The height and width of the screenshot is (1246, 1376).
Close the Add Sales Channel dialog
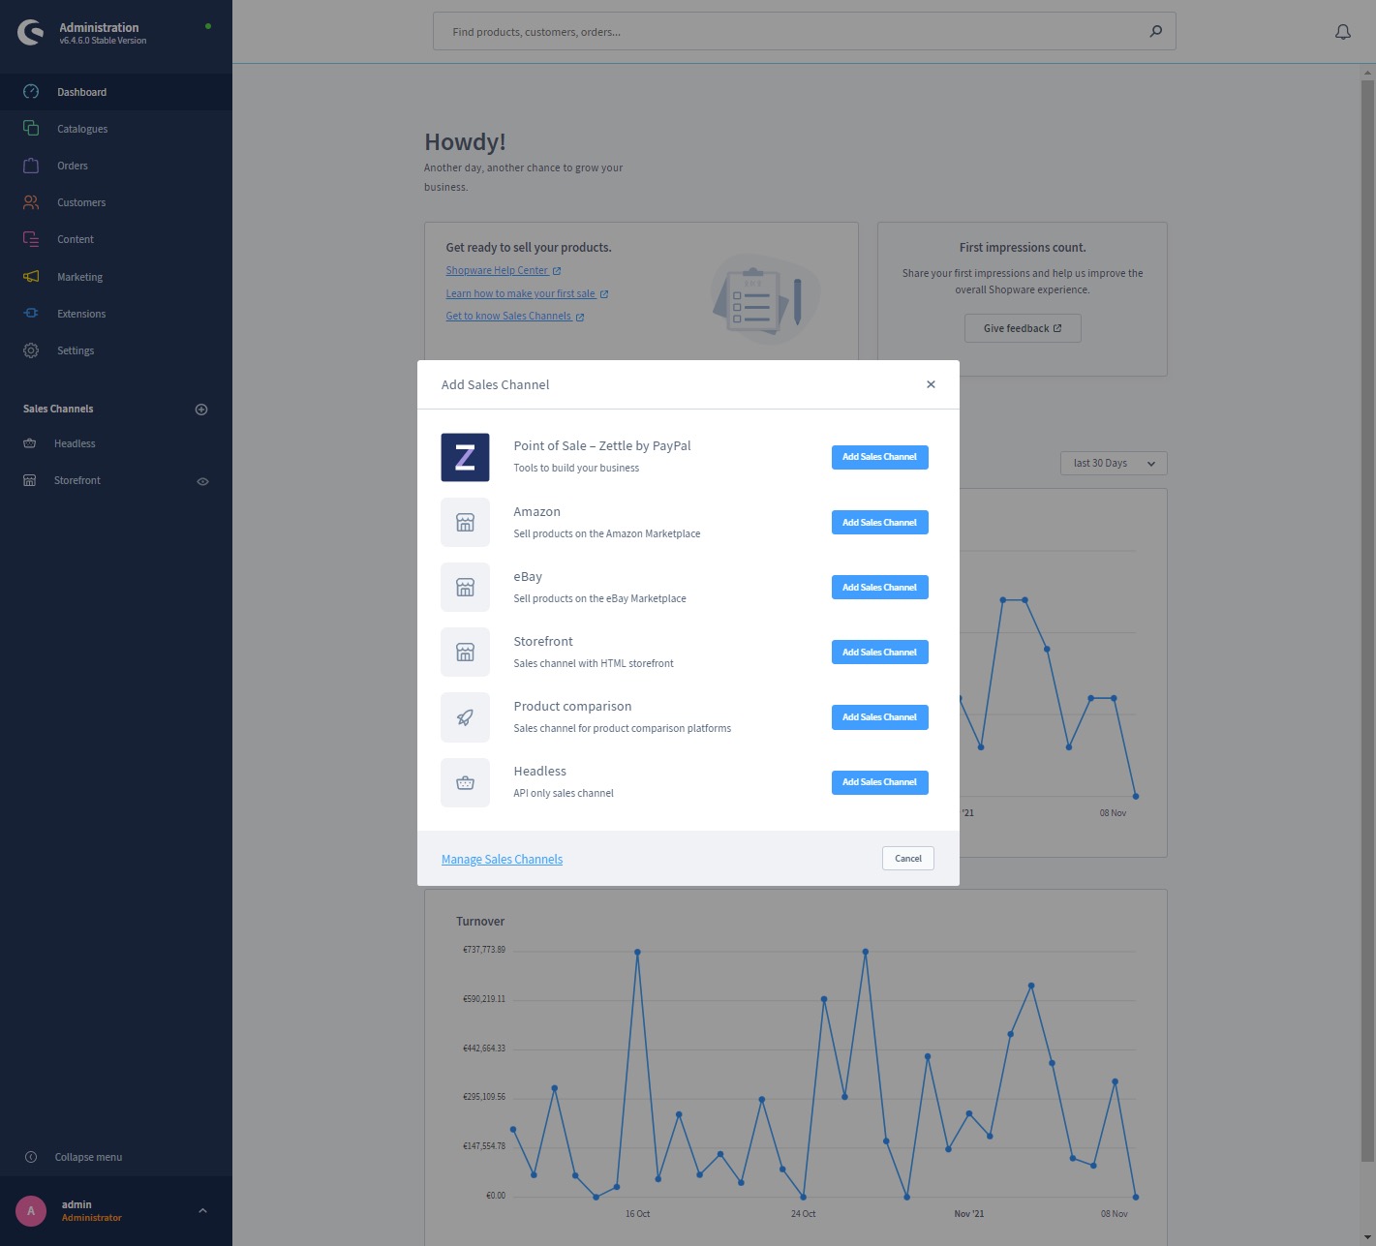pyautogui.click(x=931, y=384)
